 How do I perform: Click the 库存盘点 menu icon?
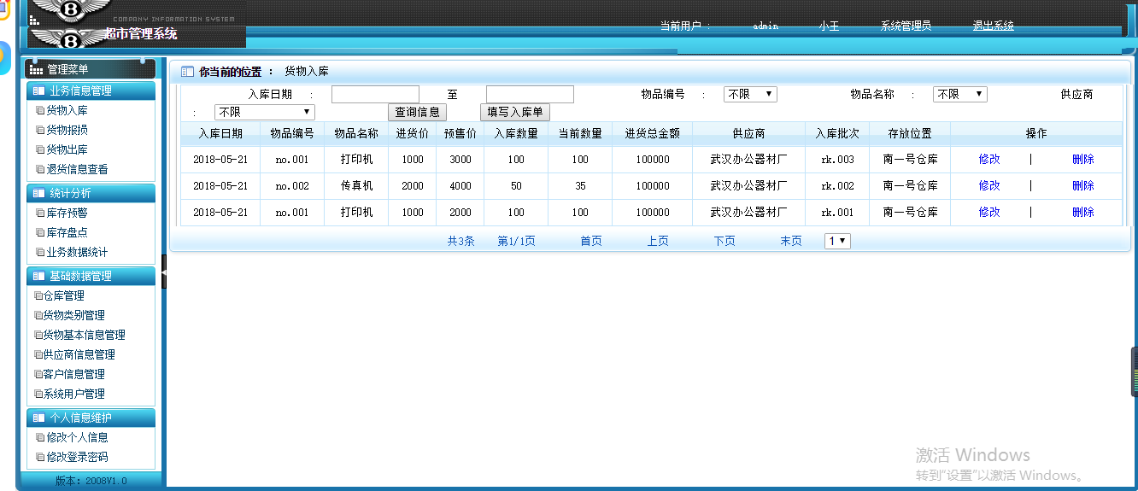tap(40, 233)
